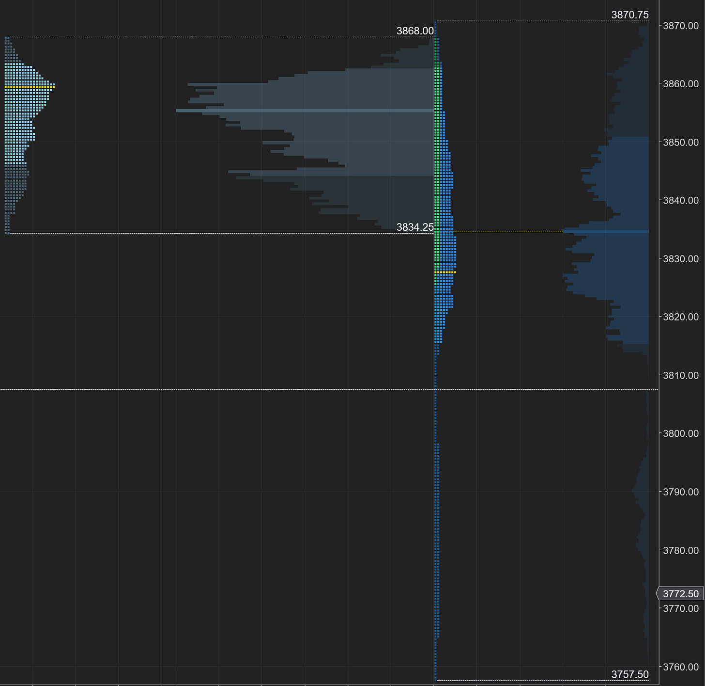Click the 3834.25 profile low label

[415, 227]
